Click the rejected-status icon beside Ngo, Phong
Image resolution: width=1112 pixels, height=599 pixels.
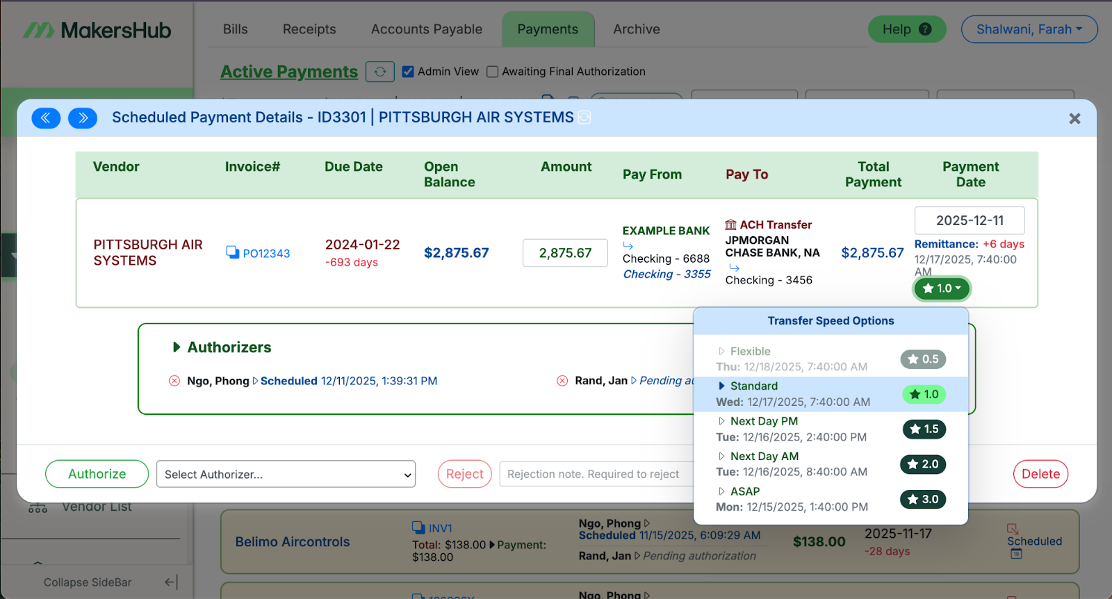tap(174, 381)
